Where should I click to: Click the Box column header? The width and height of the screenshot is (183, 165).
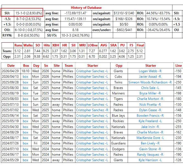click(26, 66)
